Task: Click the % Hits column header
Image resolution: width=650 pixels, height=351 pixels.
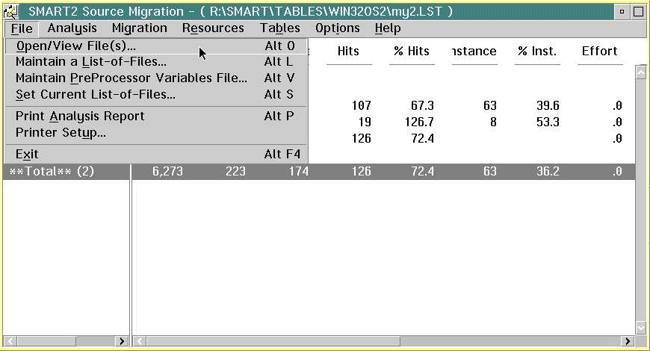Action: (412, 52)
